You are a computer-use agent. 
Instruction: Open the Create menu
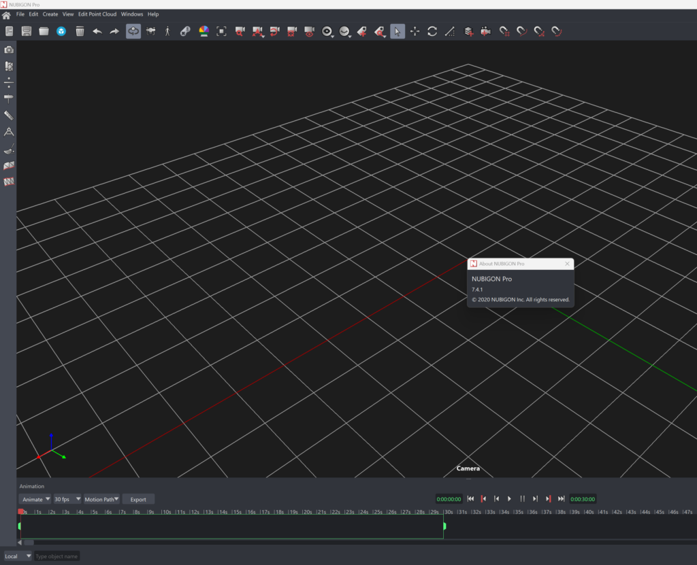point(50,14)
